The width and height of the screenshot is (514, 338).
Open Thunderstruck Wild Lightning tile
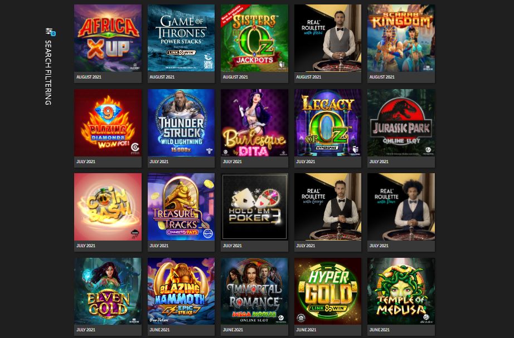[x=181, y=123]
